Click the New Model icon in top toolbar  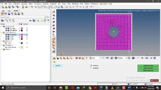coord(3,7)
